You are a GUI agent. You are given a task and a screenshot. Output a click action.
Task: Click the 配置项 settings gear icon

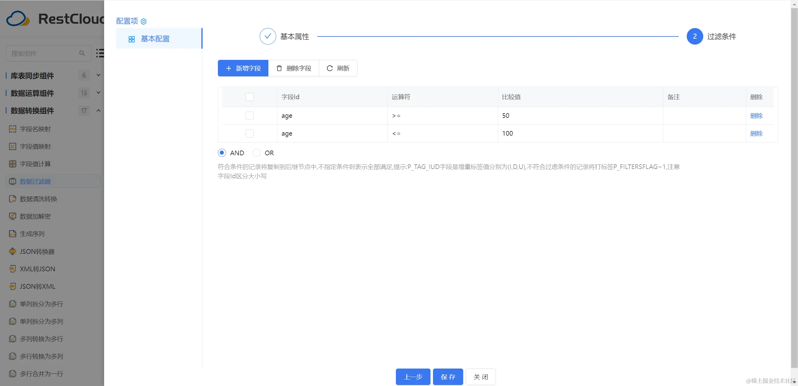(143, 22)
